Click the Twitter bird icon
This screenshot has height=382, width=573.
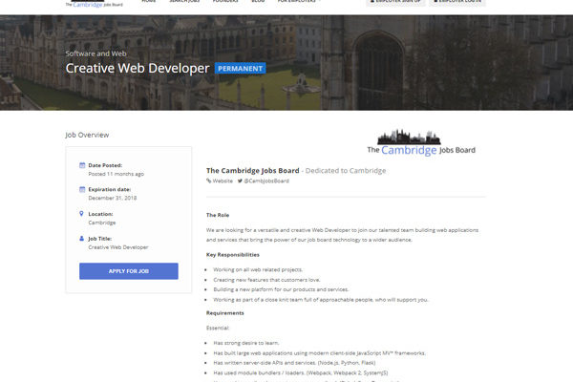(240, 180)
